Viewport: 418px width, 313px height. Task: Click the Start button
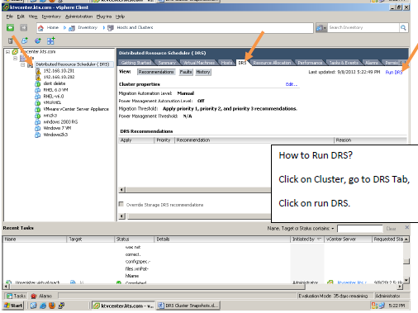pos(13,306)
